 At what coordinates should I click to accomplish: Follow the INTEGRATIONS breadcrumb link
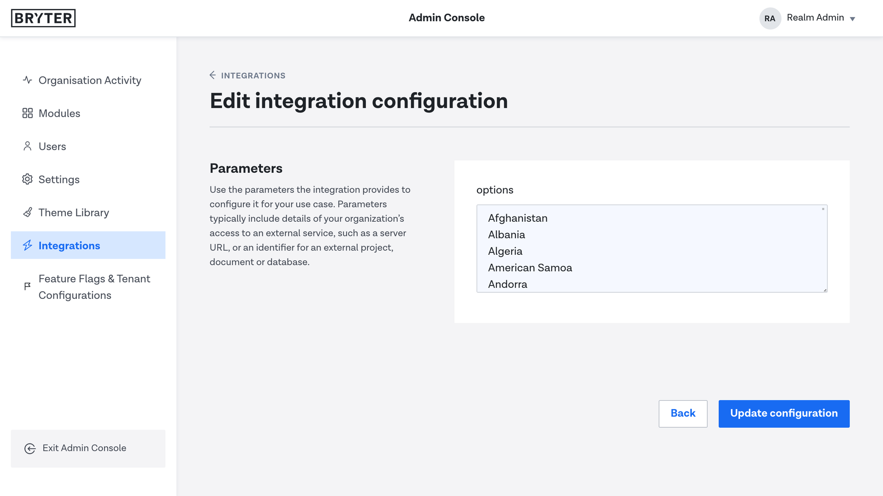[x=253, y=75]
